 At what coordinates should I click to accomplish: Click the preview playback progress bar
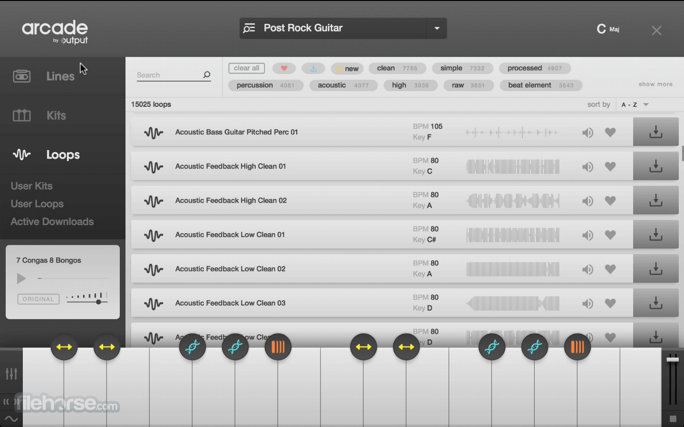pyautogui.click(x=73, y=278)
